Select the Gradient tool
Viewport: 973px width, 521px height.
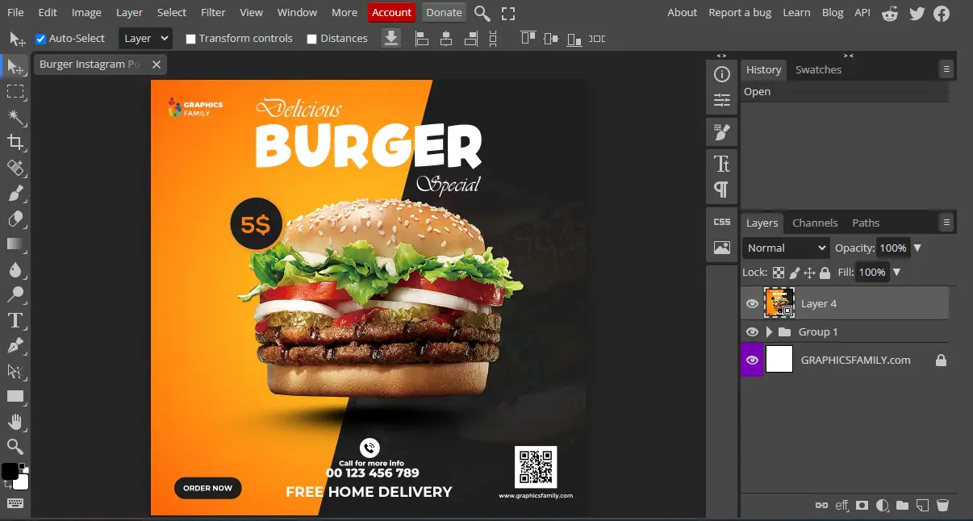(15, 244)
